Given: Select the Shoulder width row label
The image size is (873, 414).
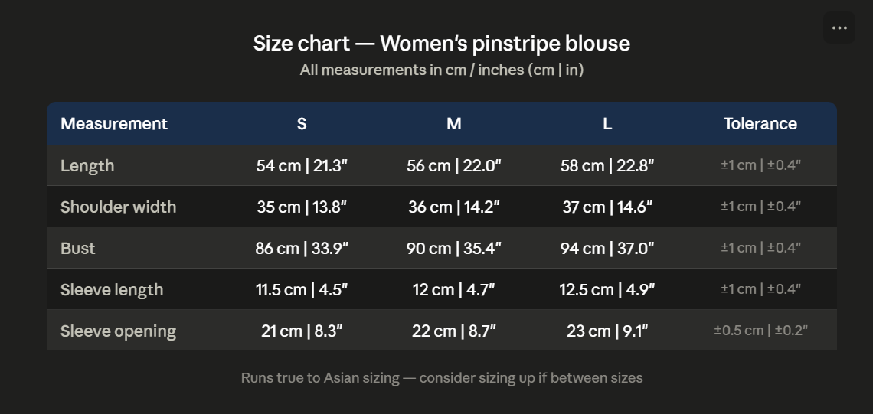Looking at the screenshot, I should pos(119,207).
